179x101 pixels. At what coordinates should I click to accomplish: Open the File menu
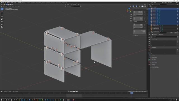pyautogui.click(x=3, y=3)
